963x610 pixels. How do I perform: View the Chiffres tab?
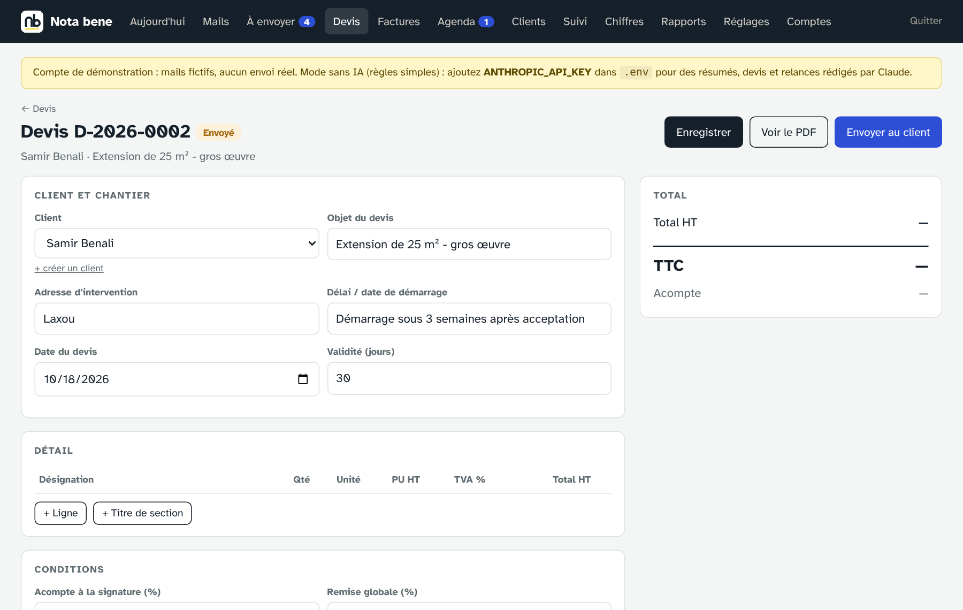(624, 21)
